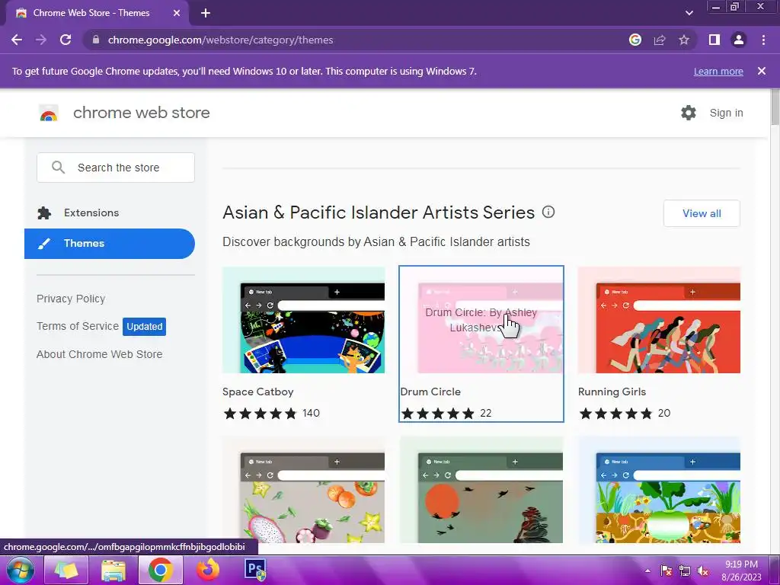The height and width of the screenshot is (585, 780).
Task: Click the Themes paintbrush icon
Action: coord(44,244)
